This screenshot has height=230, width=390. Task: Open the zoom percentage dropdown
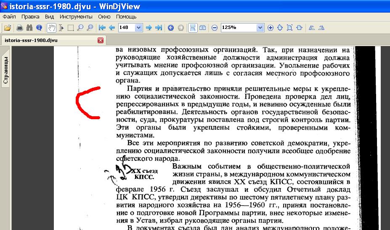(260, 28)
